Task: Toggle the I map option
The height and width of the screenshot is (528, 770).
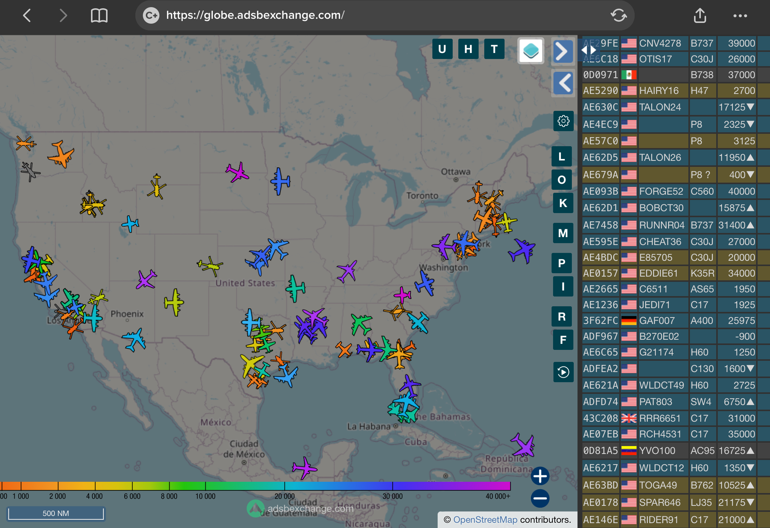Action: [563, 286]
